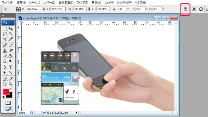Open the 編集(E) menu
Image resolution: width=208 pixels, height=117 pixels.
pos(21,2)
